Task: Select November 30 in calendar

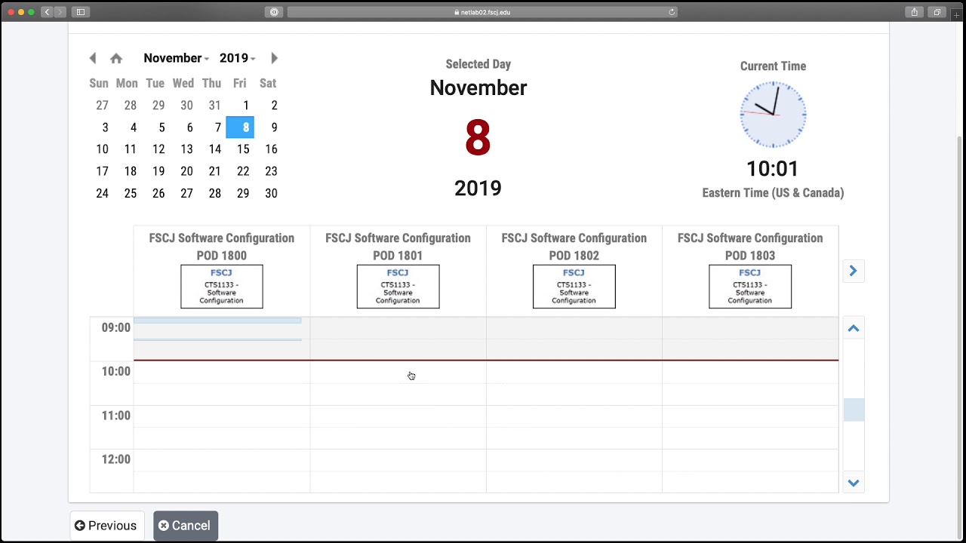Action: tap(271, 193)
